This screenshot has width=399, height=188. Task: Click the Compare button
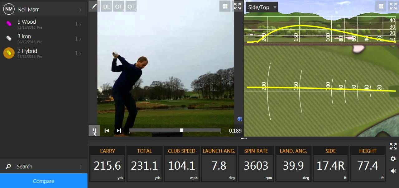point(44,181)
